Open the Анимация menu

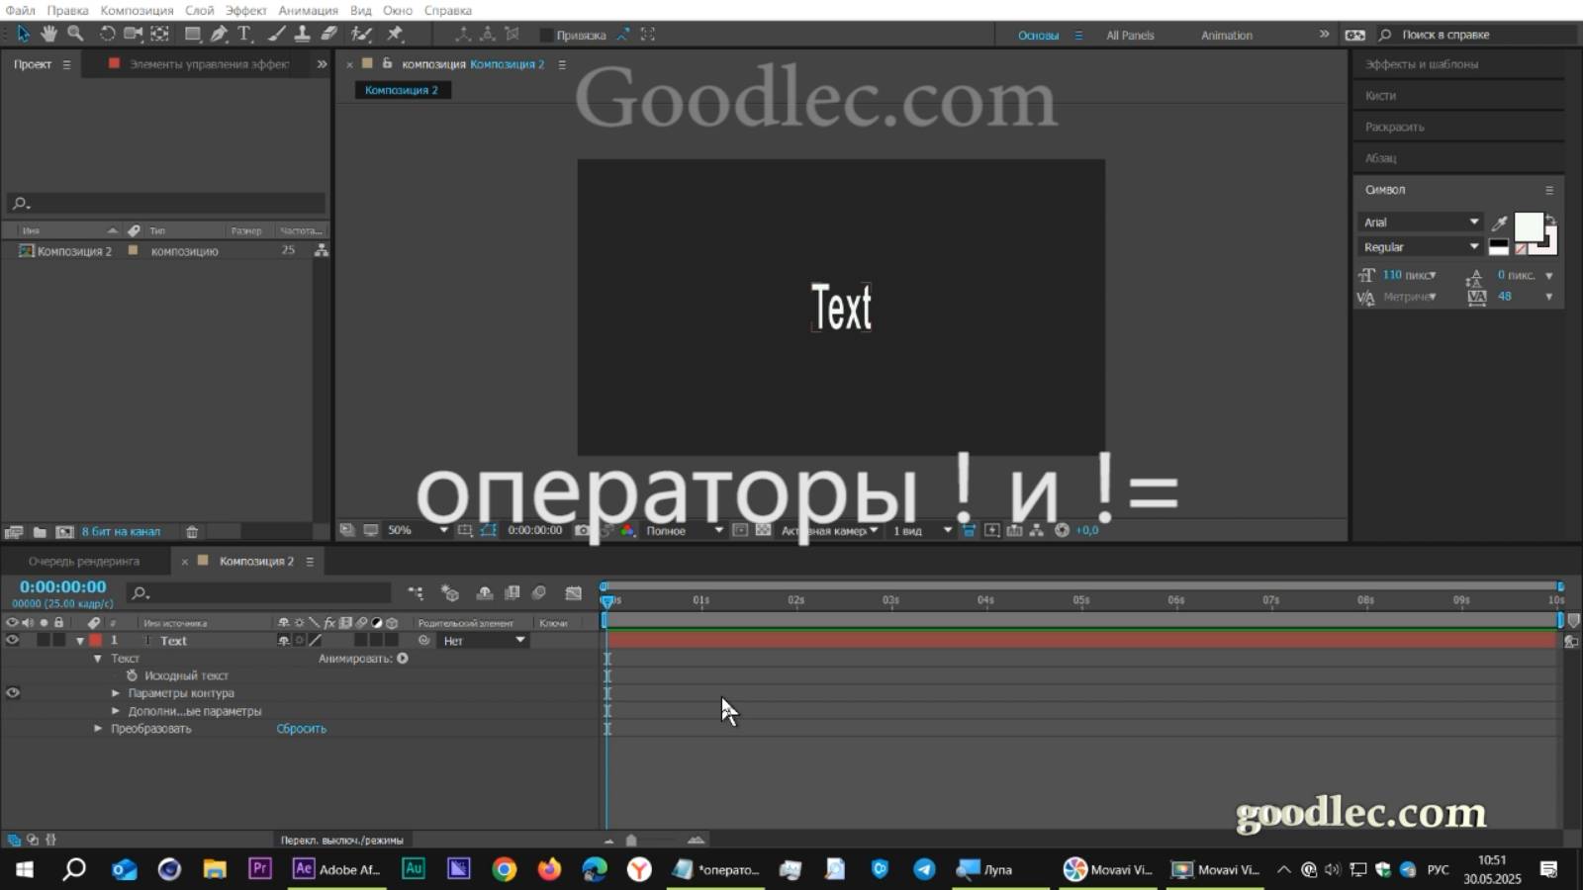point(311,10)
